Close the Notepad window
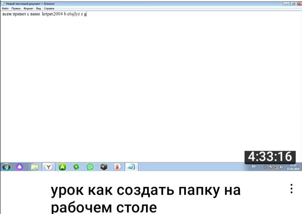 pos(300,4)
